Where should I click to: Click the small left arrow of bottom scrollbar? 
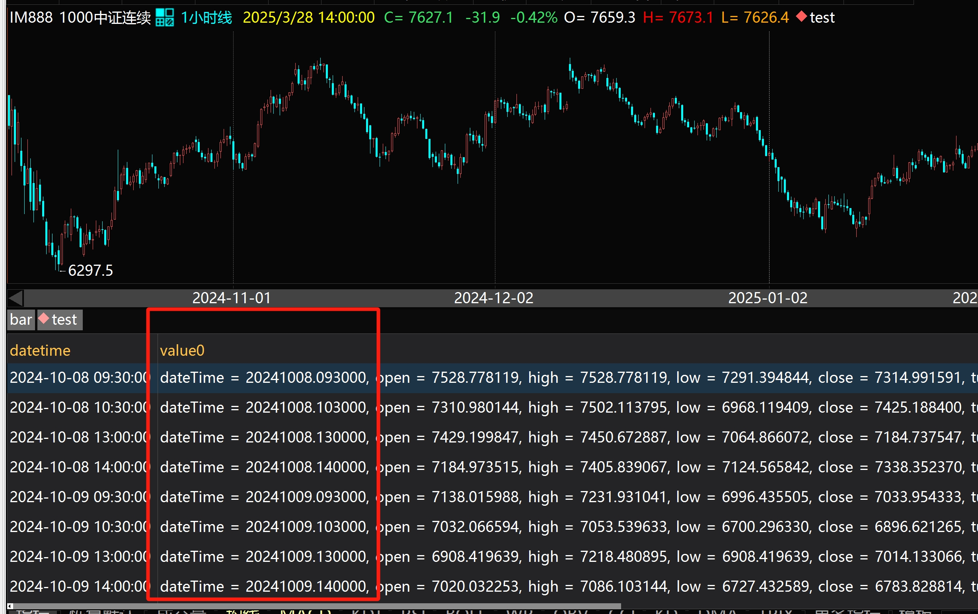pyautogui.click(x=10, y=606)
